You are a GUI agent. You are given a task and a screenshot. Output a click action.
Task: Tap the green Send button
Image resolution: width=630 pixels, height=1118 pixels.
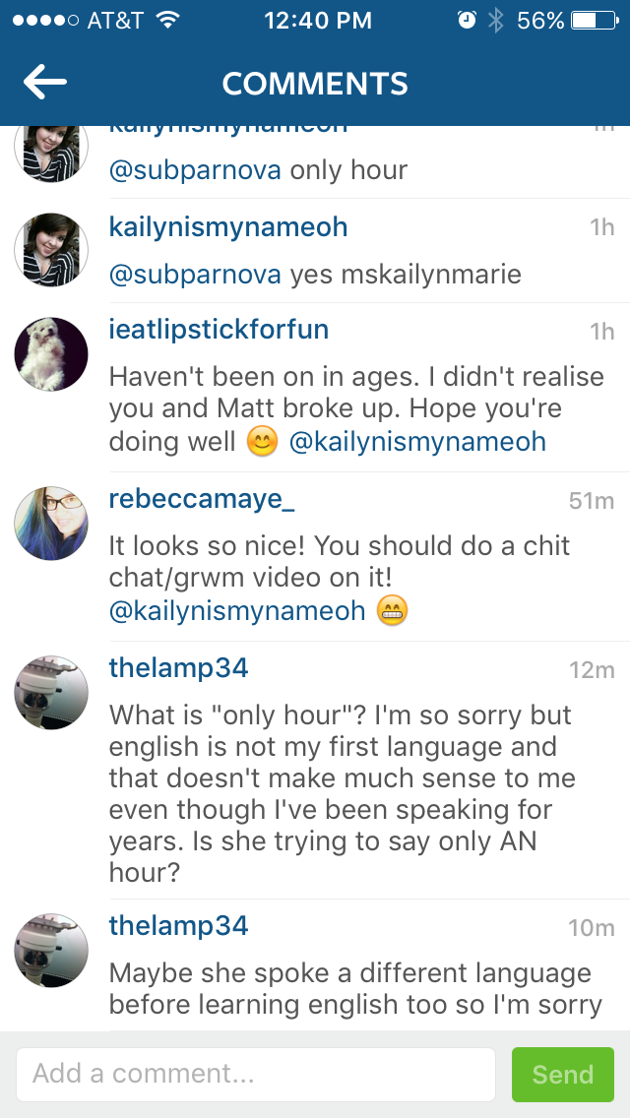coord(563,1074)
